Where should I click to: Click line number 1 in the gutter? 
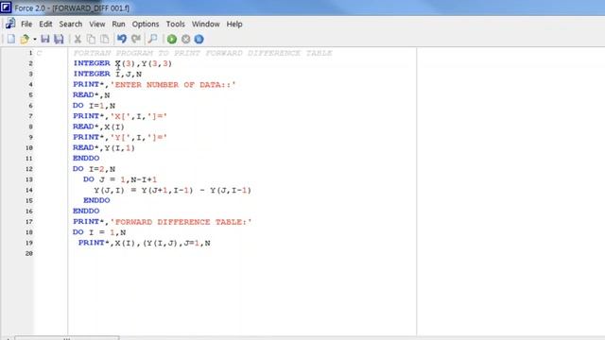click(30, 53)
